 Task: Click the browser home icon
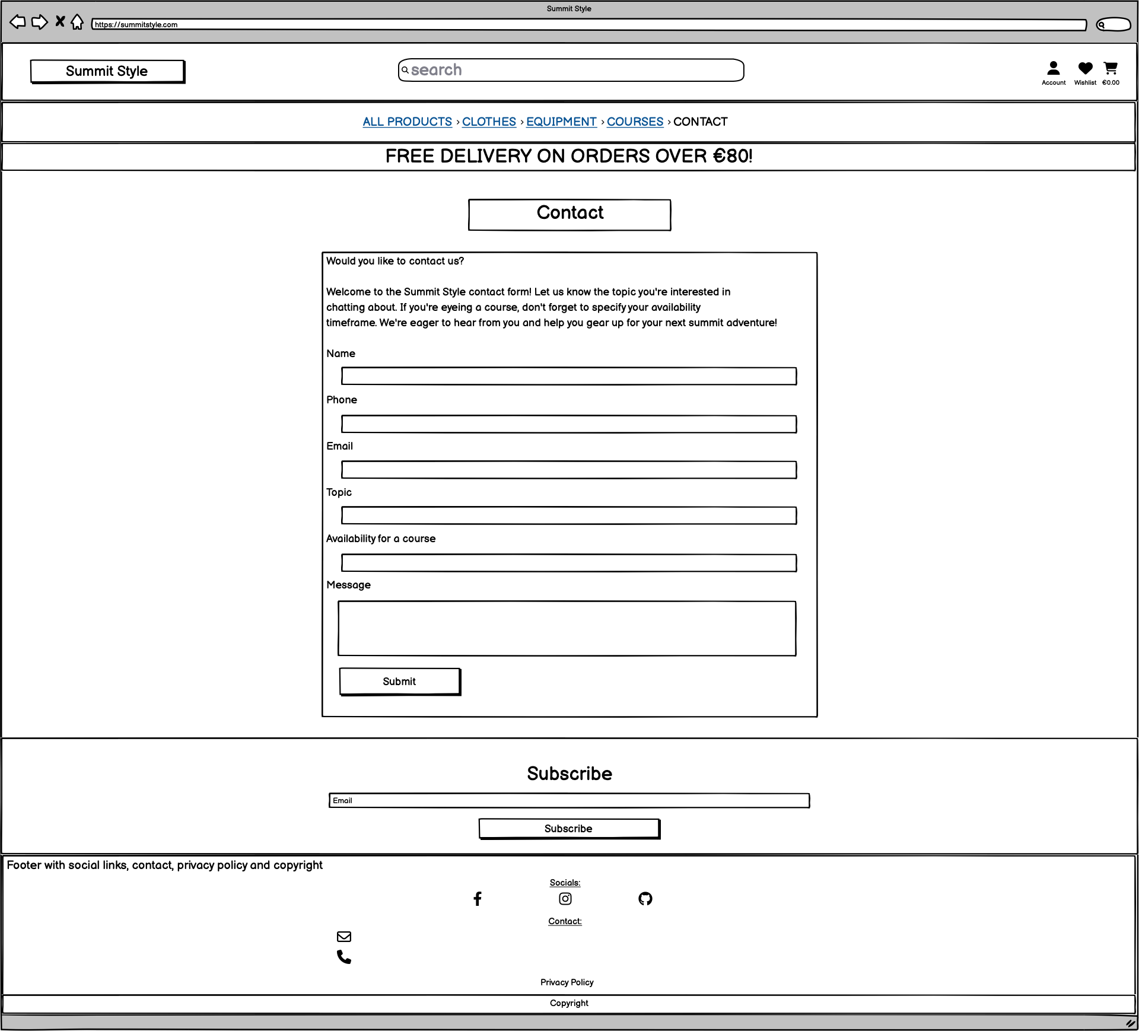pos(77,22)
